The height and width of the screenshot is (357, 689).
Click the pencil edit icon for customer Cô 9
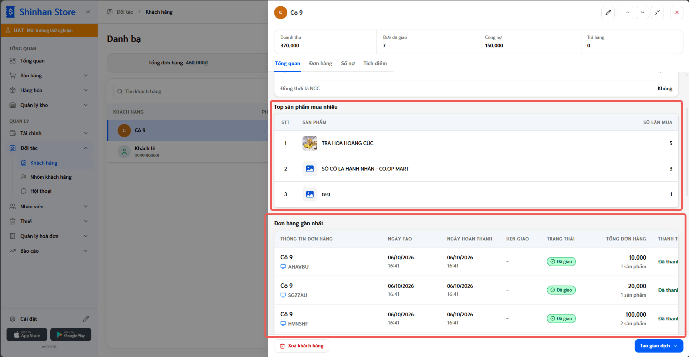pos(608,13)
